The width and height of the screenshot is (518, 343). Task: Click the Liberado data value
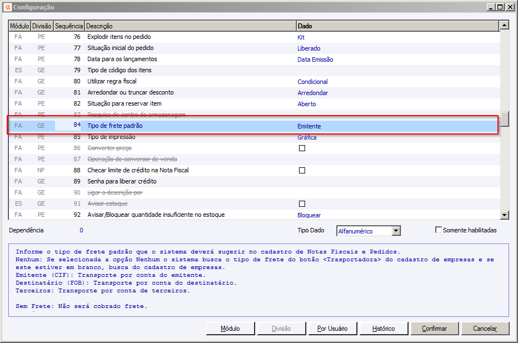click(x=308, y=48)
